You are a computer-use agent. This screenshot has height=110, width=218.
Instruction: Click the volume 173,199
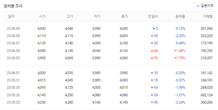(207, 43)
